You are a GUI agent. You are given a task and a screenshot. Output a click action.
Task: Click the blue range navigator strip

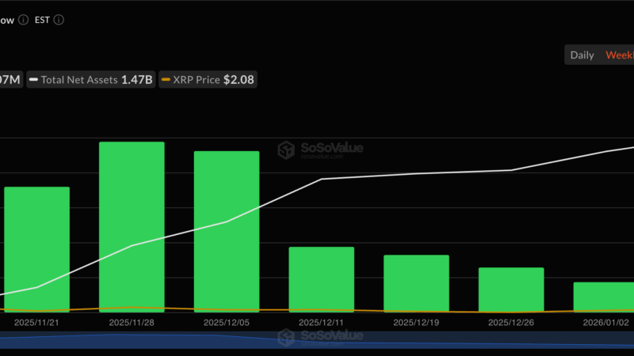pos(317,340)
